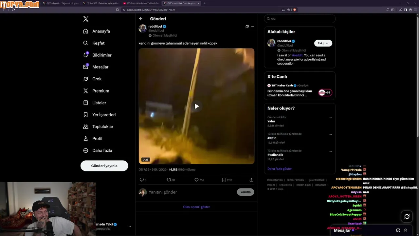Click the share icon on the post
Viewport: 419px width, 236px height.
pos(251,180)
